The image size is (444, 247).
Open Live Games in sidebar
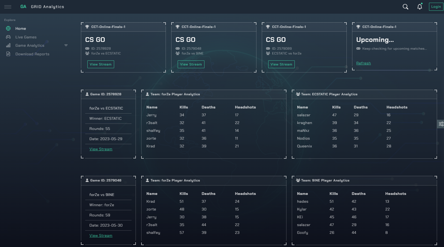pos(26,37)
